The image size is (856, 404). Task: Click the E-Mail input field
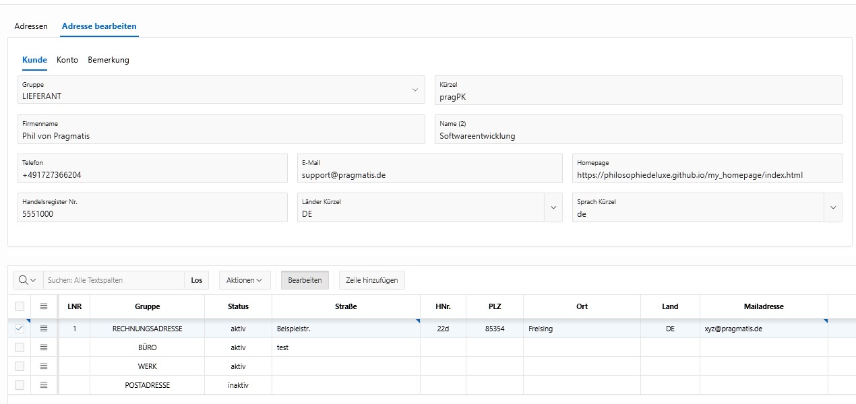pyautogui.click(x=429, y=168)
